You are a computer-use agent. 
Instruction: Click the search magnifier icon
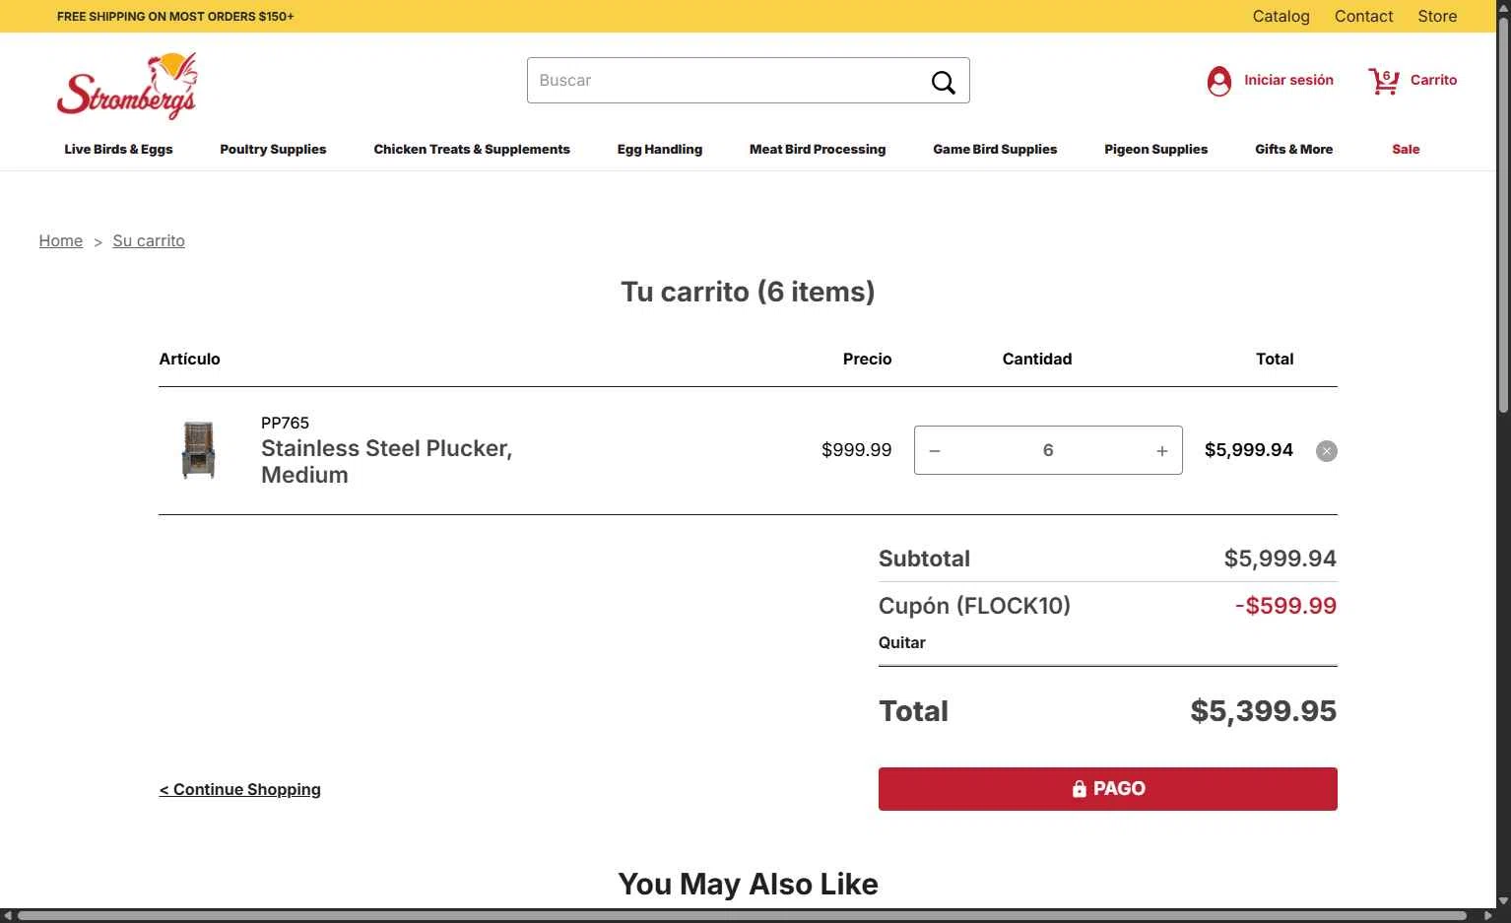[x=944, y=82]
